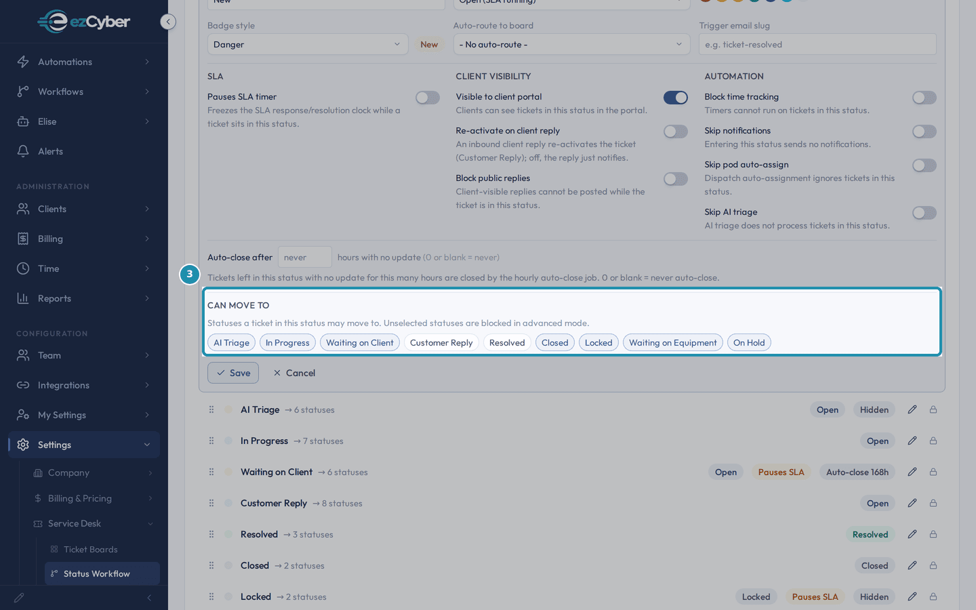Collapse sidebar using round arrow near logo
The height and width of the screenshot is (610, 976).
pyautogui.click(x=168, y=22)
